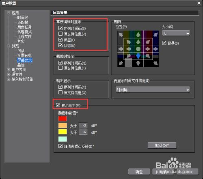Expand the 用户界面 tree node
The image size is (203, 179).
[x=9, y=70]
